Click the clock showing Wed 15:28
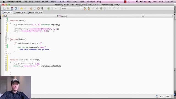176x99 pixels. tap(164, 2)
